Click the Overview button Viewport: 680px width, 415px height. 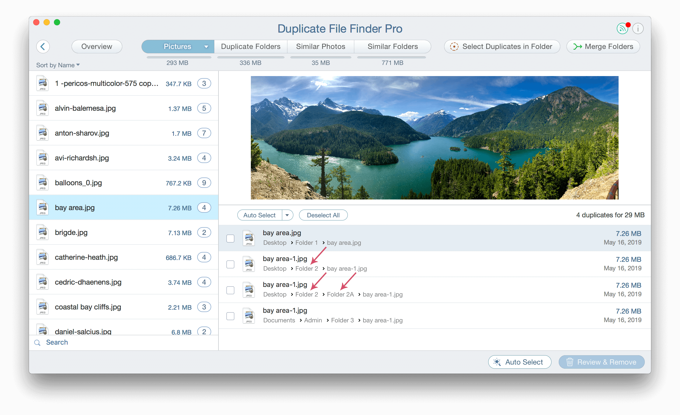tap(96, 47)
